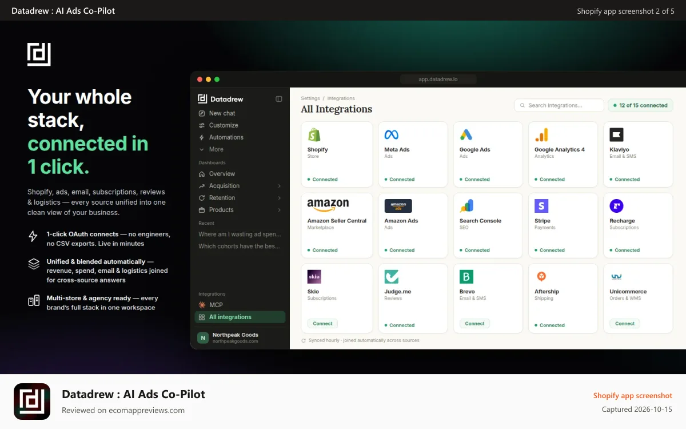Click Connected status on Meta Ads card
This screenshot has height=429, width=686.
tap(400, 180)
